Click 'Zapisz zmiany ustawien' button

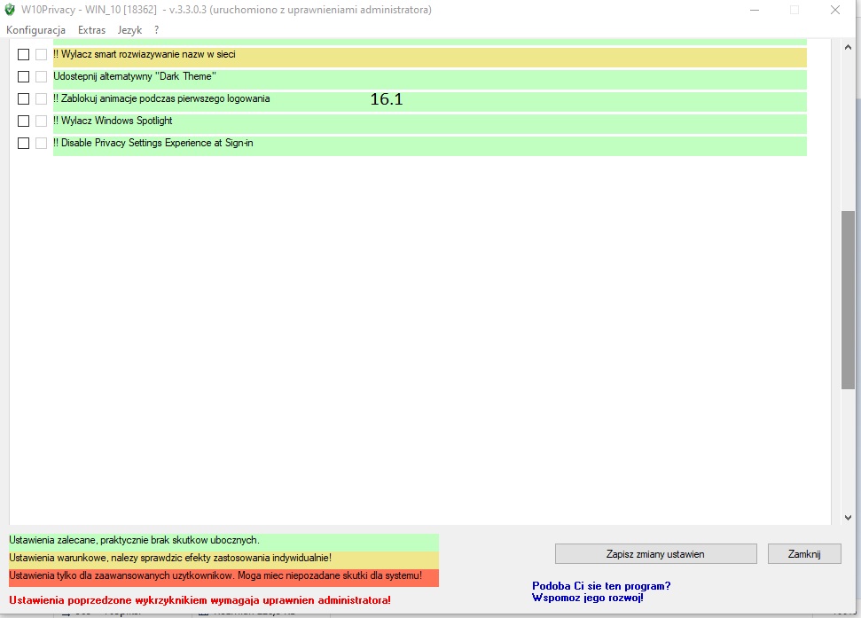(655, 554)
